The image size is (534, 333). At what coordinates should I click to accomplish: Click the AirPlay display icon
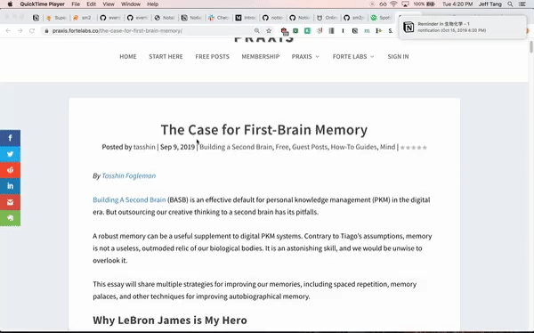pos(405,4)
